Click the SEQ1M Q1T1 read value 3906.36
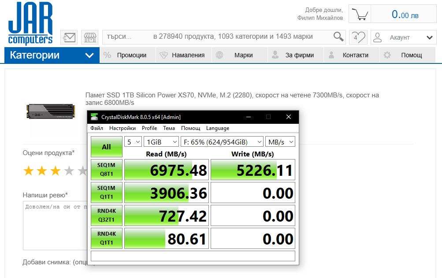442x278 pixels. tap(166, 193)
